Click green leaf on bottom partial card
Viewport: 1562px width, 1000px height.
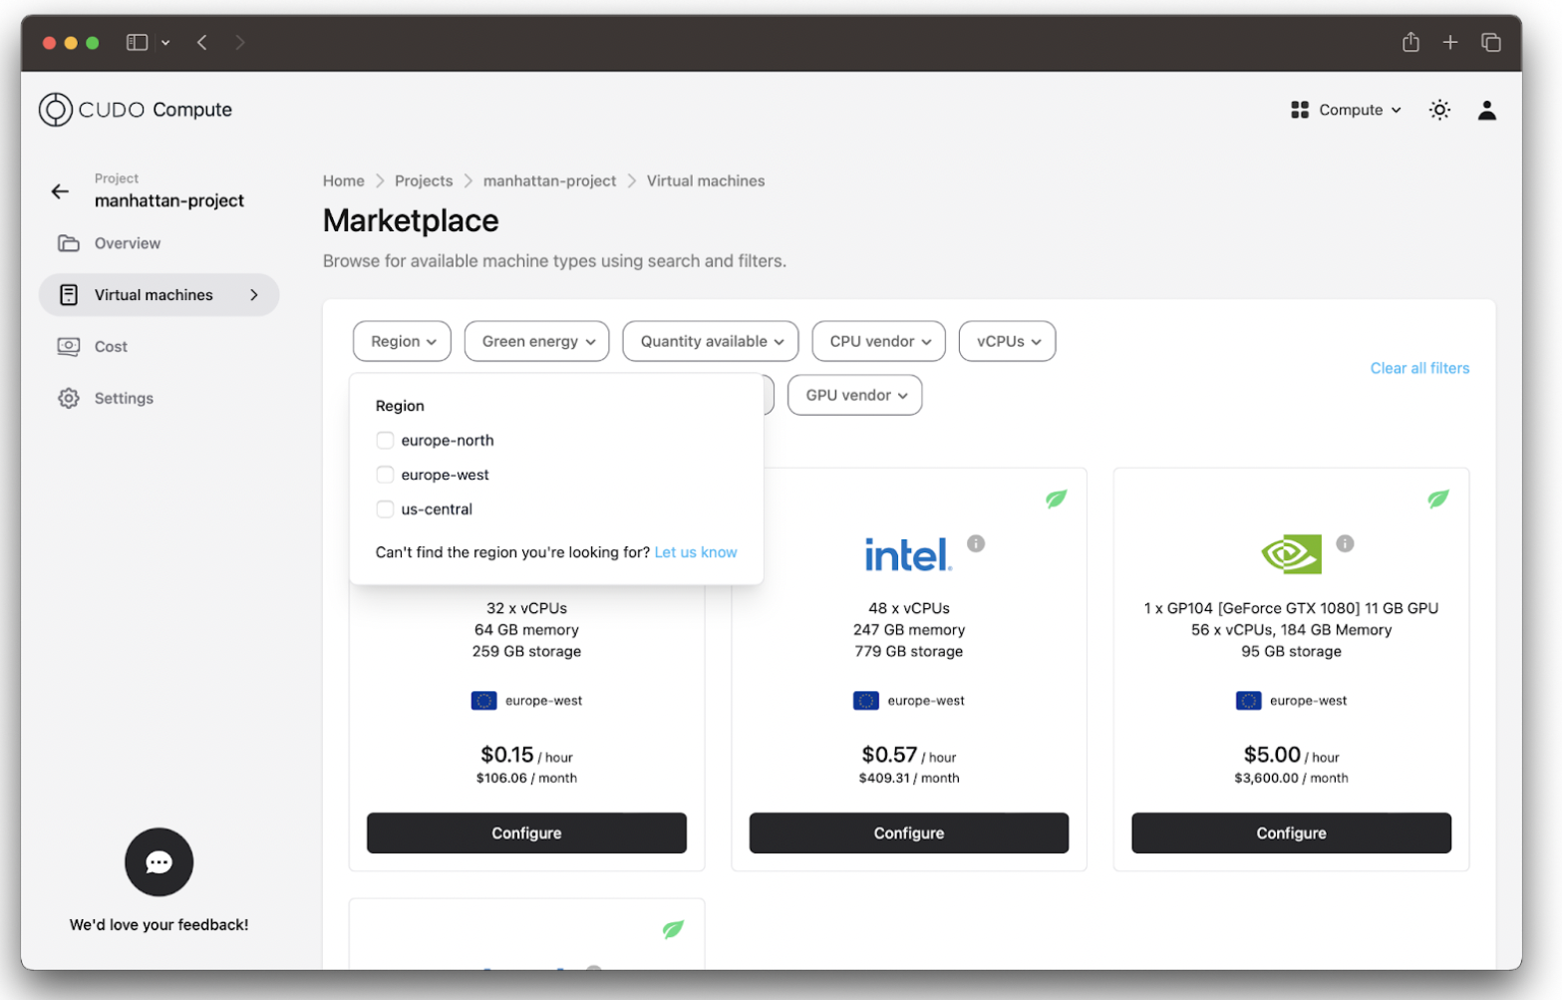coord(673,929)
